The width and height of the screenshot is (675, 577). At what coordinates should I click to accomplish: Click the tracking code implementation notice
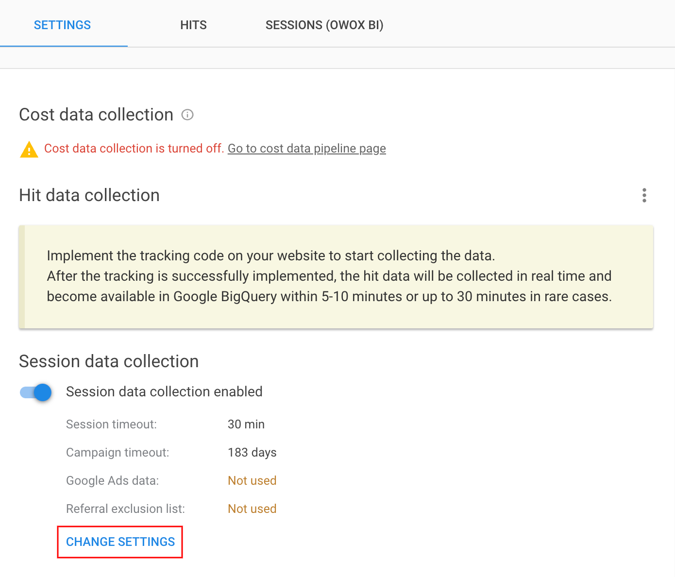336,276
